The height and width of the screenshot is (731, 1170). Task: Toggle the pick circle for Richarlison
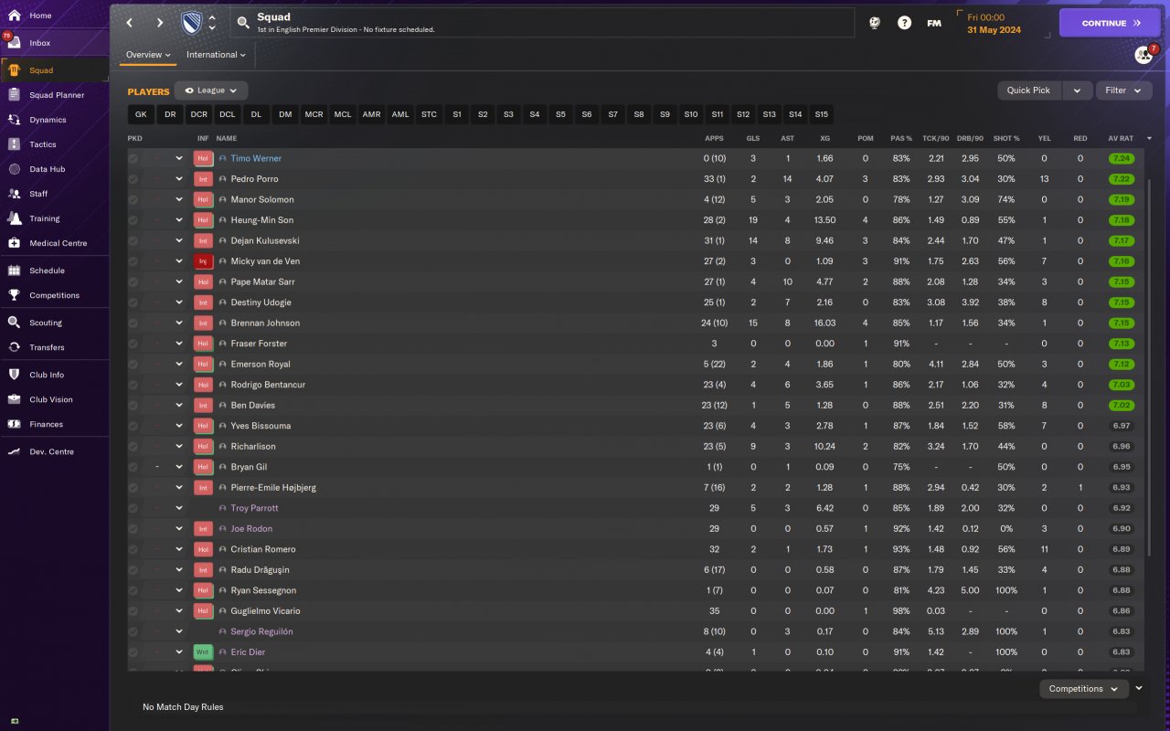click(133, 446)
